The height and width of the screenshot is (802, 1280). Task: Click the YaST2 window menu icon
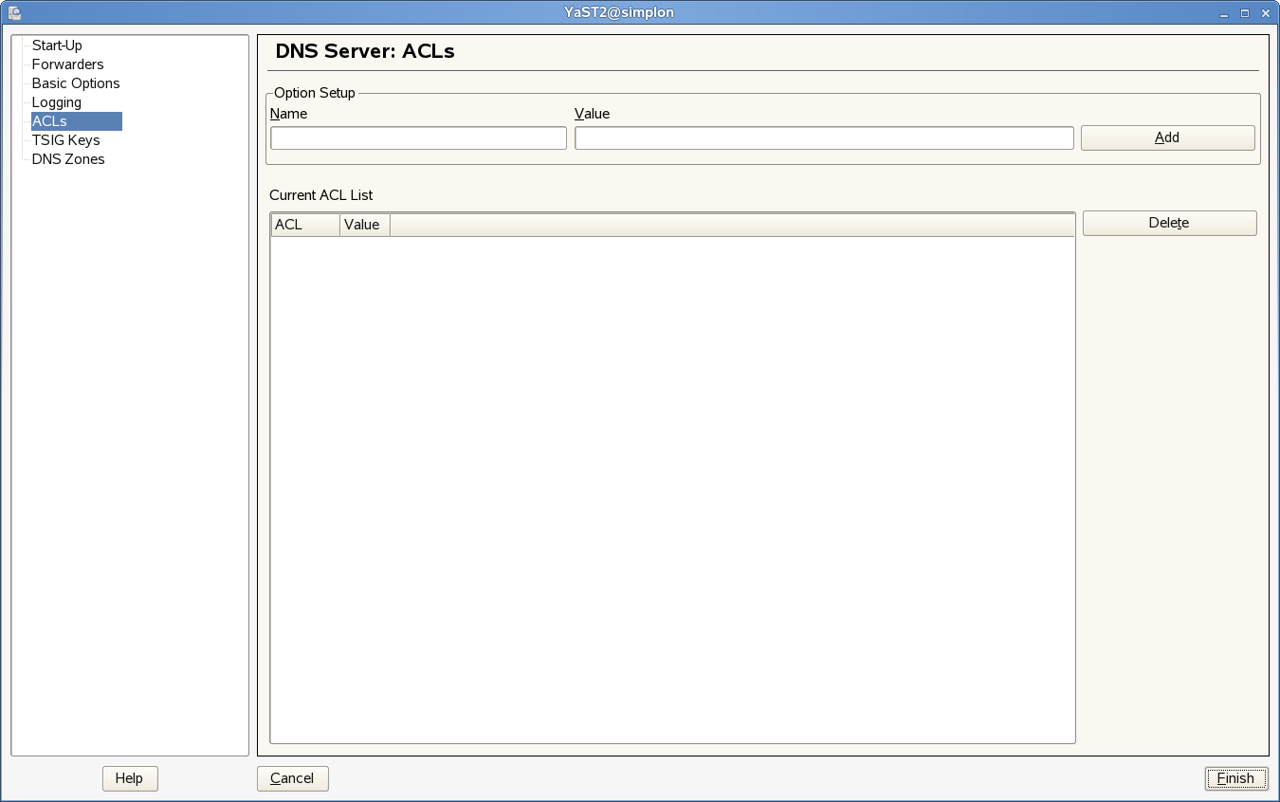pos(15,12)
